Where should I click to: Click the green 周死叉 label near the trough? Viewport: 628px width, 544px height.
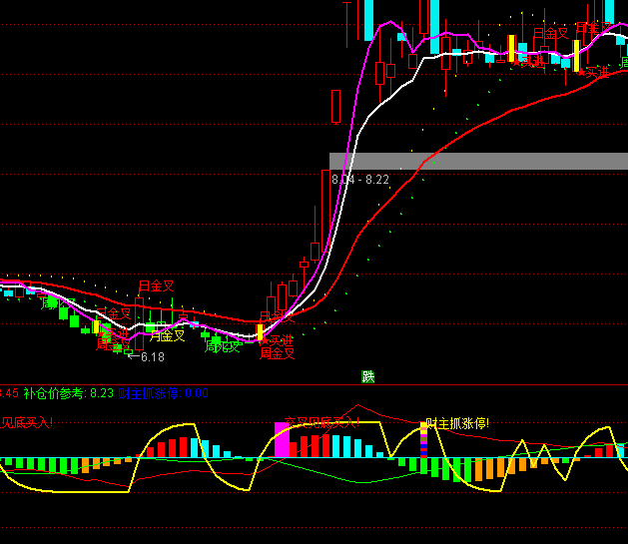point(222,346)
